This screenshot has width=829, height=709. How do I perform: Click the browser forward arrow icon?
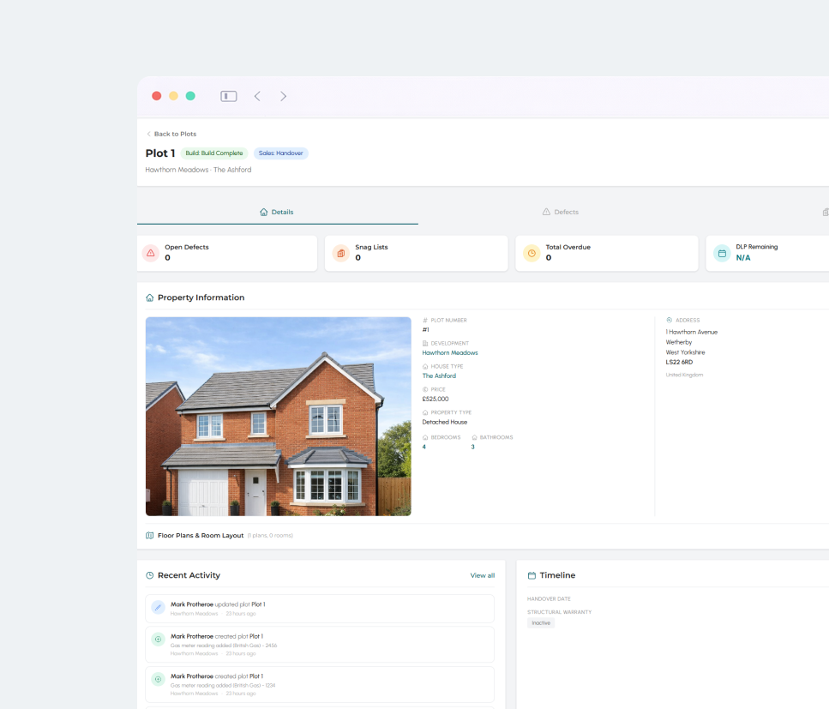(284, 96)
